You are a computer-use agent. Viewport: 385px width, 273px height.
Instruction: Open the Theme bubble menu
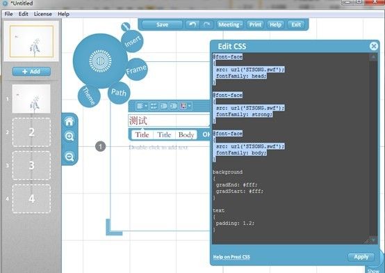pos(89,96)
